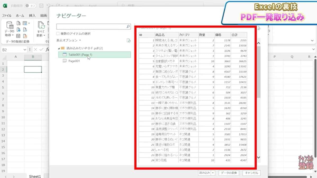This screenshot has width=317, height=178.
Task: Click the From Table/Range icon
Action: click(25, 23)
